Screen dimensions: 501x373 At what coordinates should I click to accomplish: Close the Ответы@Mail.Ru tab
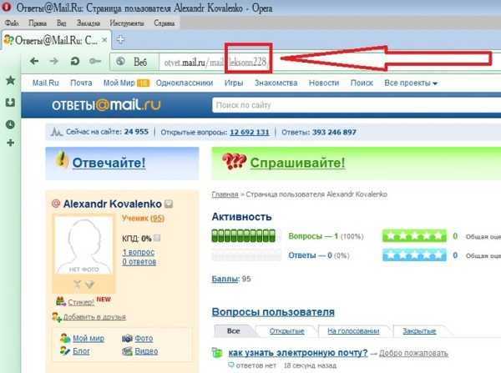[104, 40]
